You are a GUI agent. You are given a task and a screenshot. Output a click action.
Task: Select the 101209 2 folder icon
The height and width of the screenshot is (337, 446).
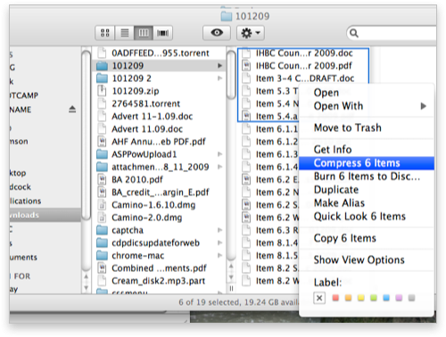tap(102, 78)
